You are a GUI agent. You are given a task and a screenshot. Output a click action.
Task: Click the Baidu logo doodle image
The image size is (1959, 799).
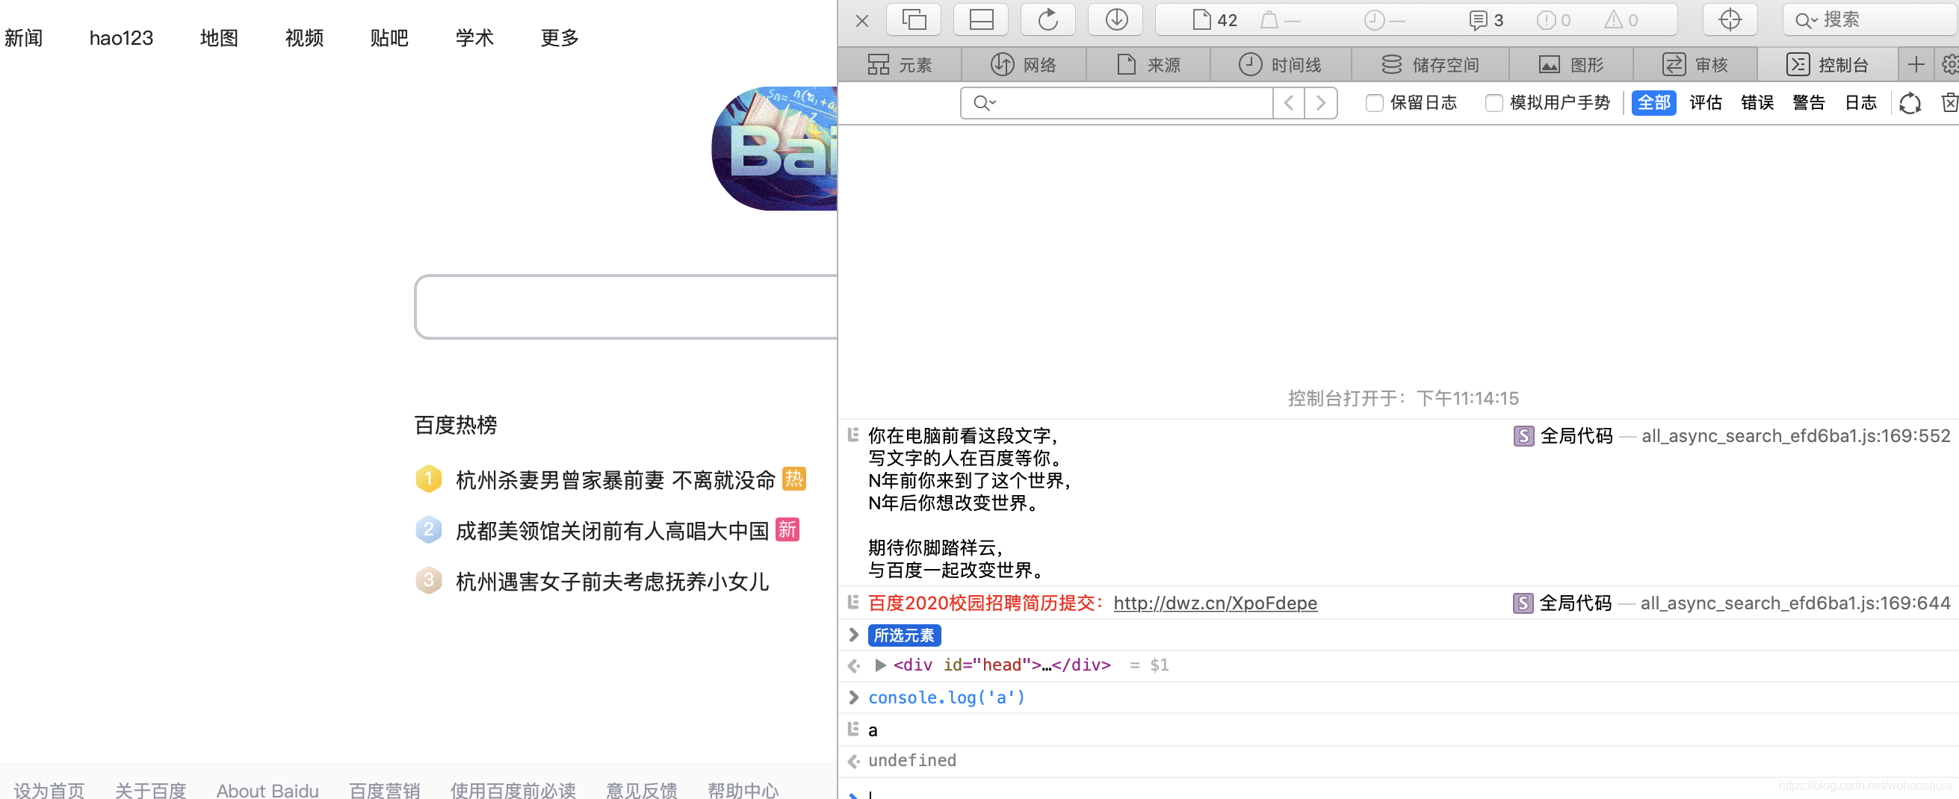click(x=774, y=149)
